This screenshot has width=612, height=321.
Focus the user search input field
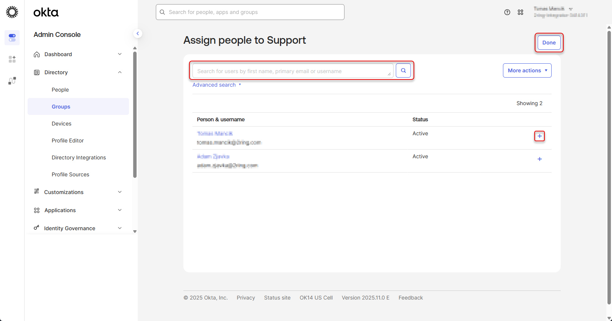point(291,71)
